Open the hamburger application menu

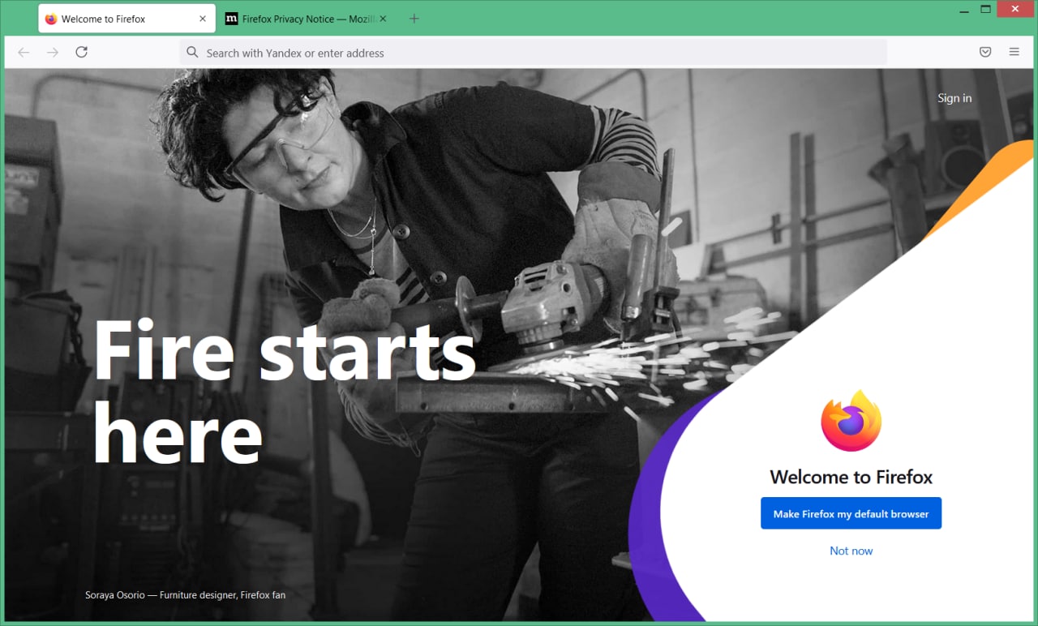1014,52
